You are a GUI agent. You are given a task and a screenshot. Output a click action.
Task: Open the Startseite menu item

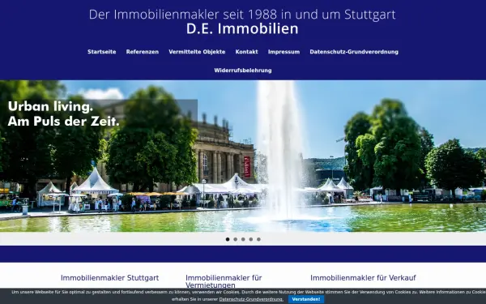coord(102,52)
